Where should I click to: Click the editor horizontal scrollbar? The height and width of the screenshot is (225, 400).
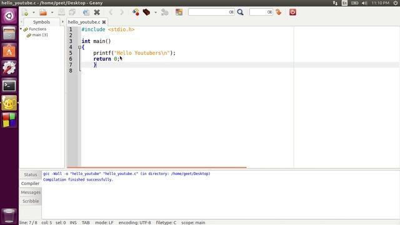[157, 167]
